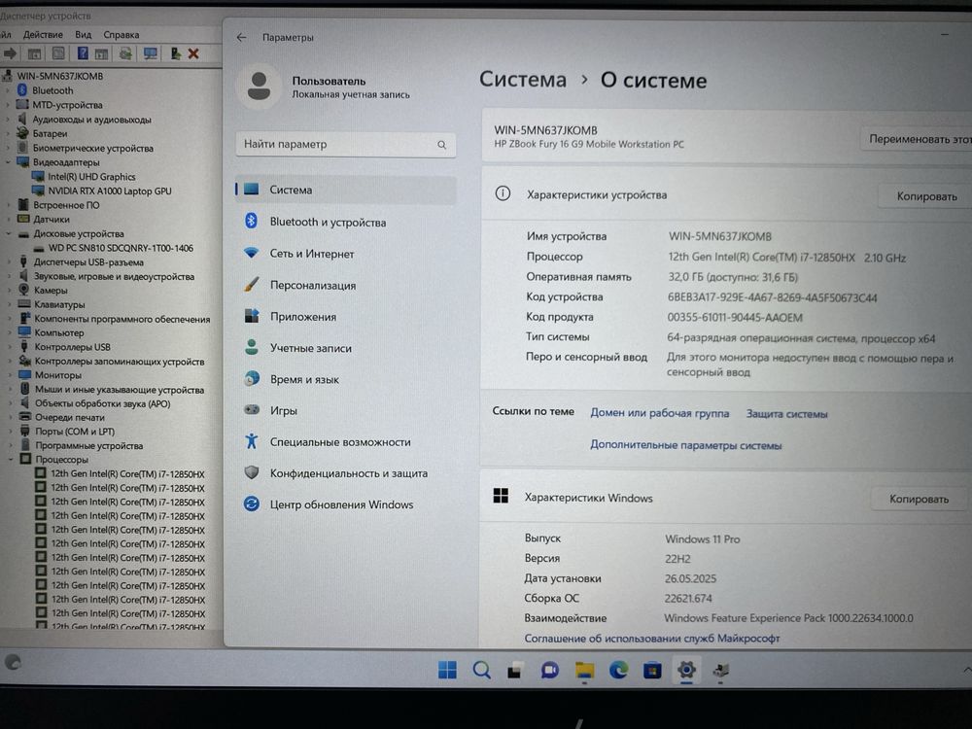The image size is (972, 729).
Task: Click the print icon in Device Manager toolbar
Action: click(x=125, y=53)
